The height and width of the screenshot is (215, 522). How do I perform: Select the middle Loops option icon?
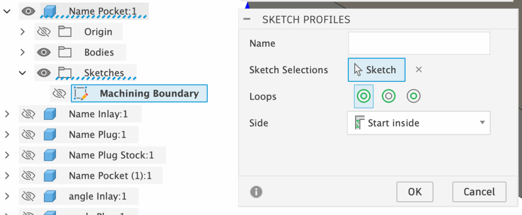pyautogui.click(x=388, y=96)
